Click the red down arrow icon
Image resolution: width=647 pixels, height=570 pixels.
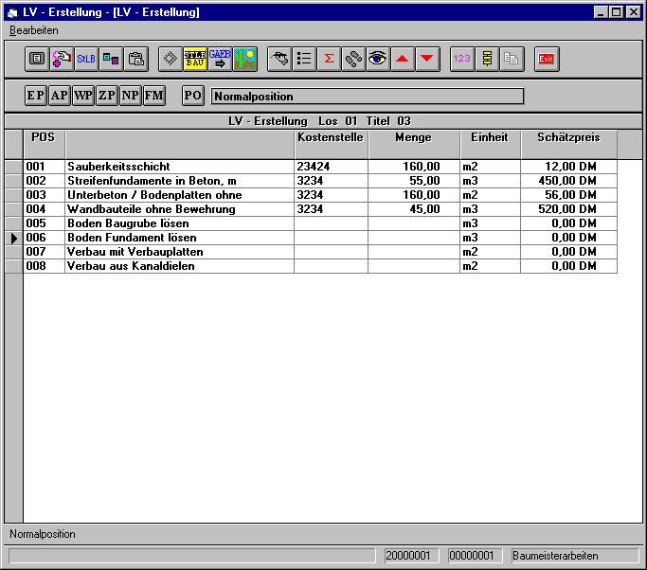tap(426, 59)
